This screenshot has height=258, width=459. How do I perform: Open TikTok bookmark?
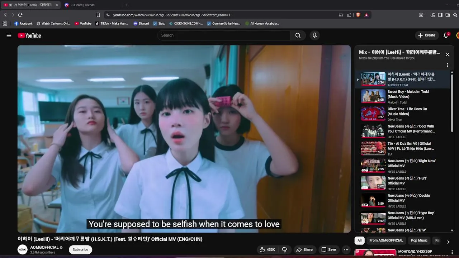(x=112, y=24)
